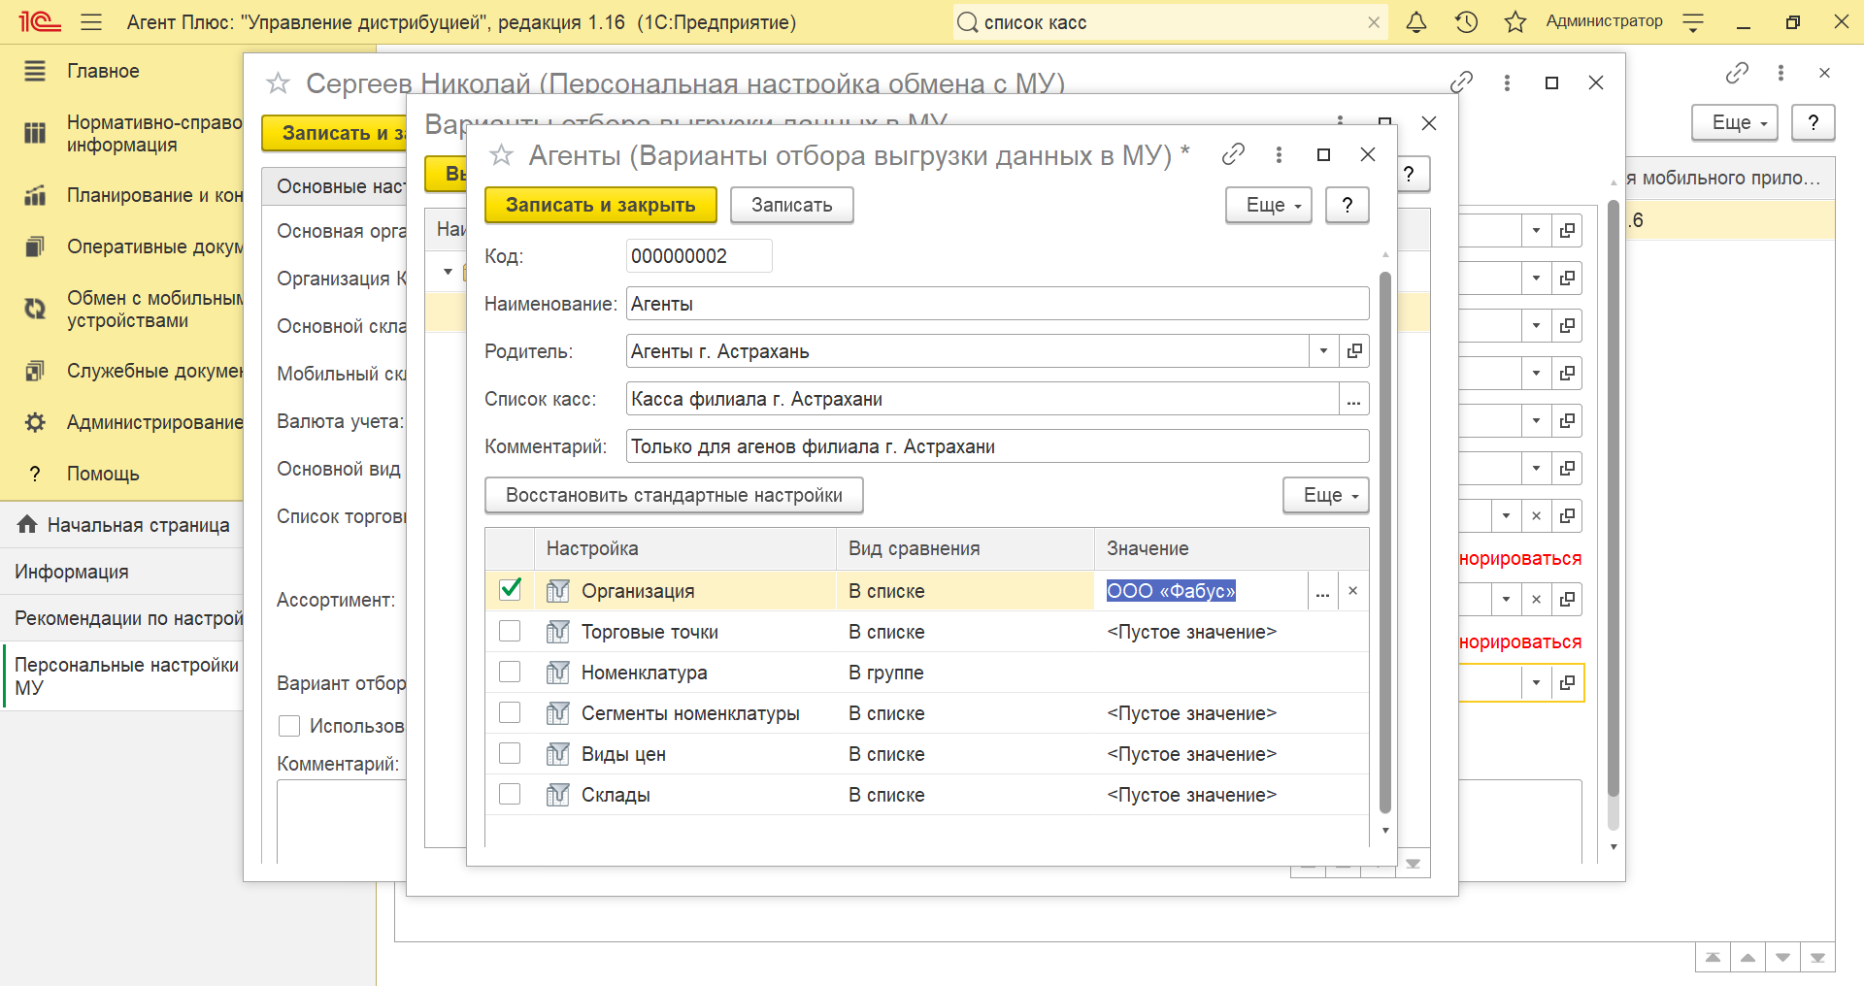Open three-dot menu of Агенты form
1864x986 pixels.
pos(1279,154)
